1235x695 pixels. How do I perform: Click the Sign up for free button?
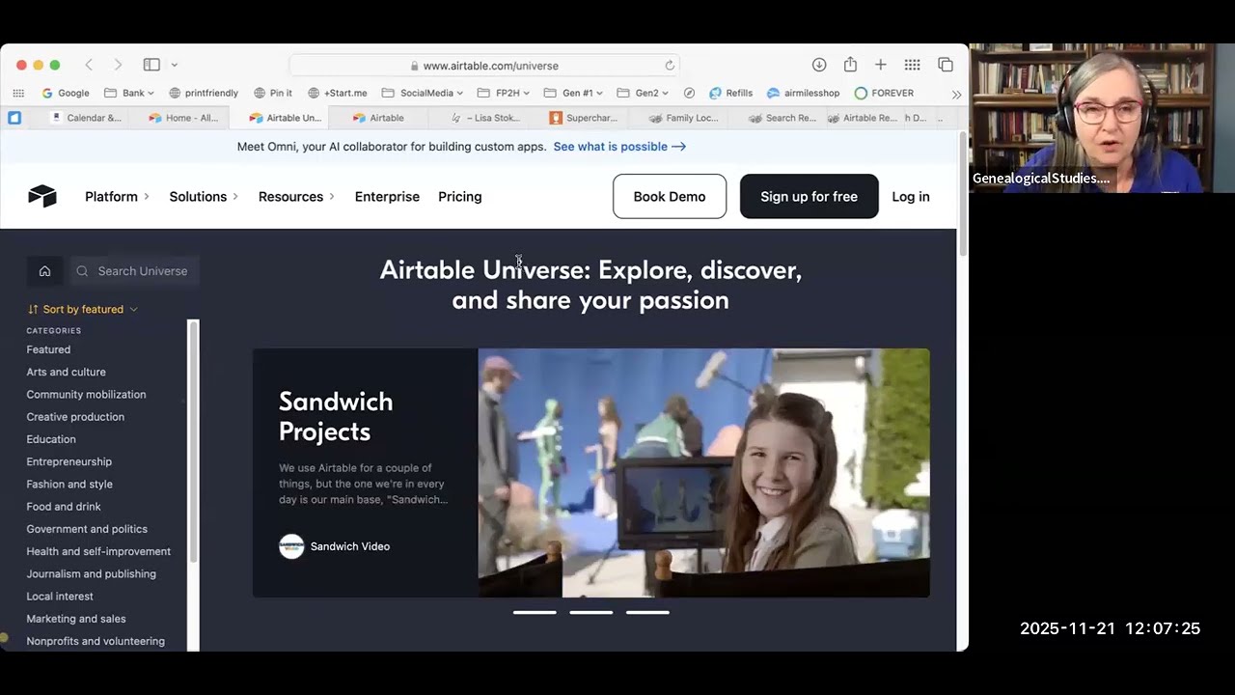(x=809, y=196)
